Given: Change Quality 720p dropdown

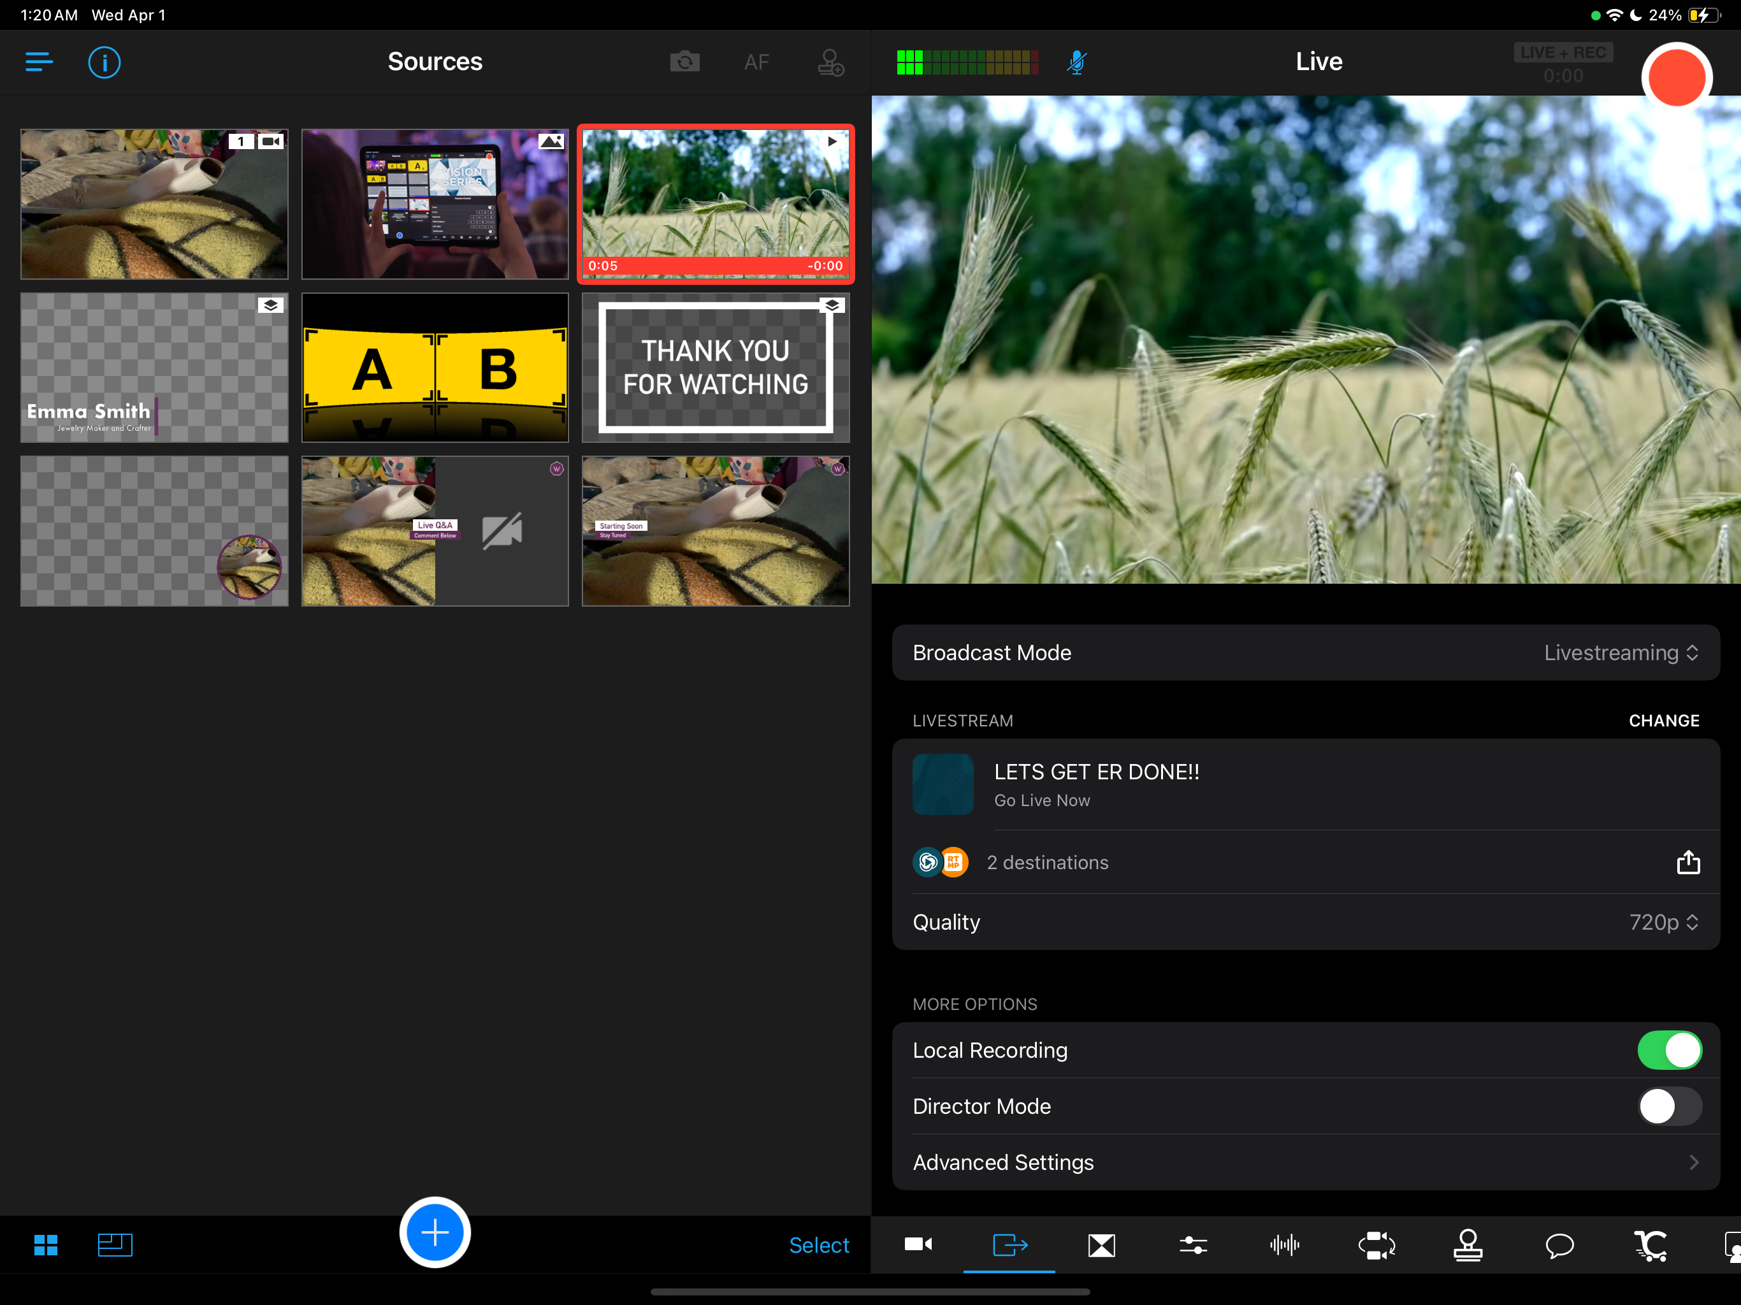Looking at the screenshot, I should [x=1662, y=921].
